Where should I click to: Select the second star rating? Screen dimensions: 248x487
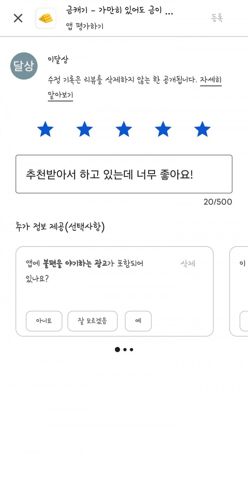[x=84, y=129]
